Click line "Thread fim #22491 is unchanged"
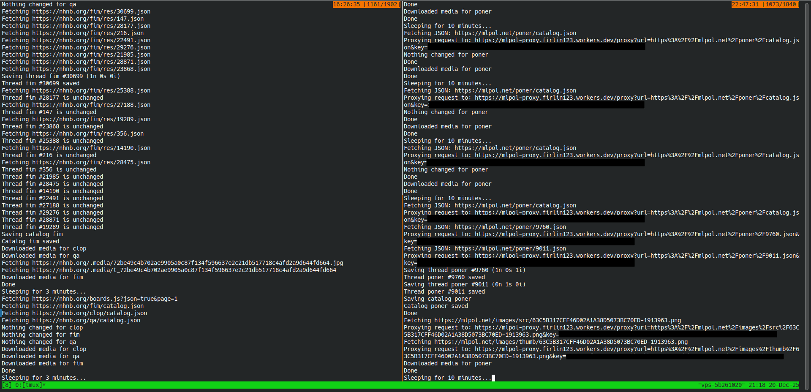 [52, 198]
